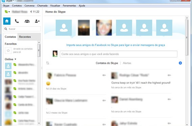Open the Contatos menu
Screen dimensions: 192x126
pyautogui.click(x=17, y=6)
